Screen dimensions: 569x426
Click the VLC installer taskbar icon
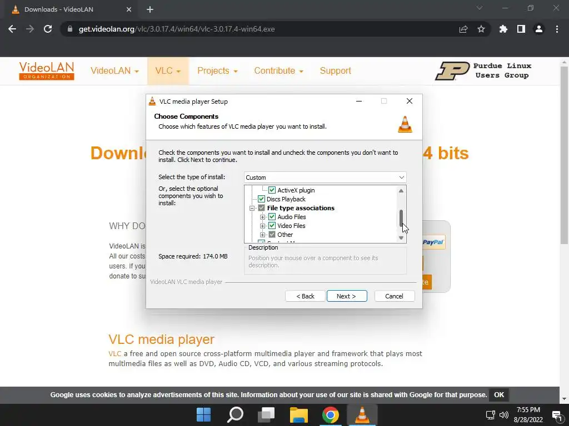(362, 415)
